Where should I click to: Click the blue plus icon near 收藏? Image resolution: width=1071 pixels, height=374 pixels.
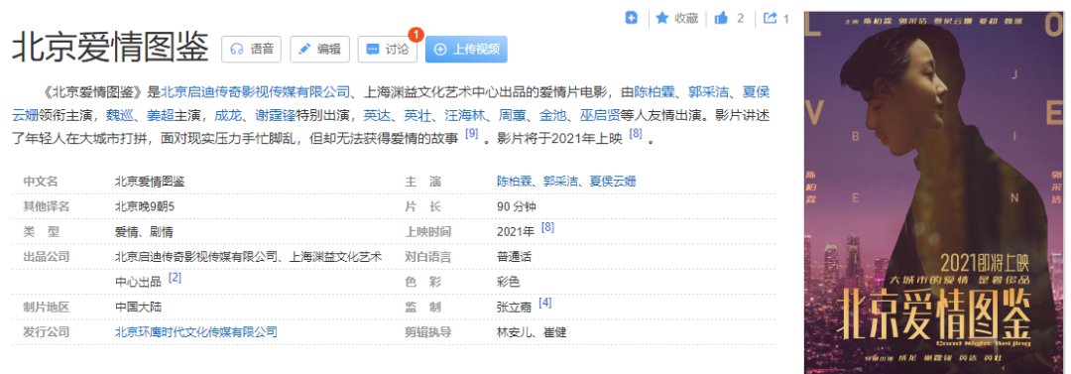[632, 18]
